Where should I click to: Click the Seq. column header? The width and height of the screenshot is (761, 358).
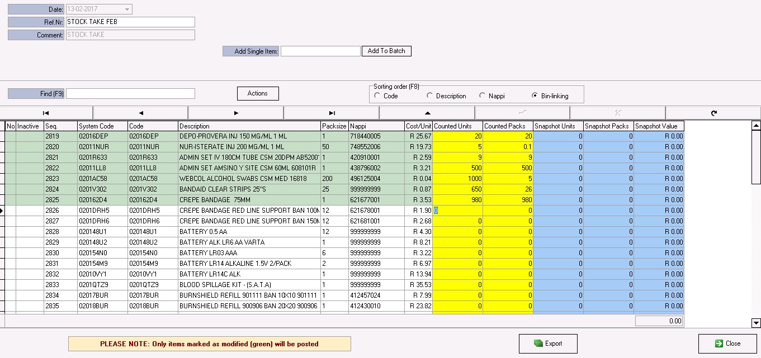click(x=60, y=126)
